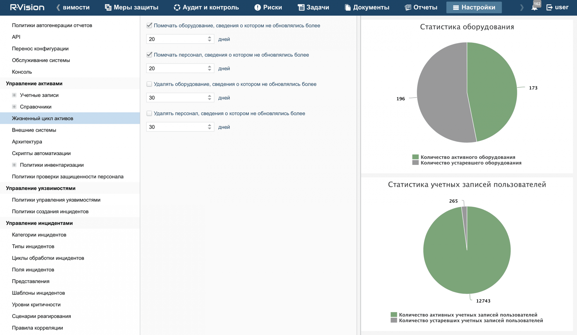Open notifications bell with 162 badge
577x335 pixels.
(x=534, y=7)
